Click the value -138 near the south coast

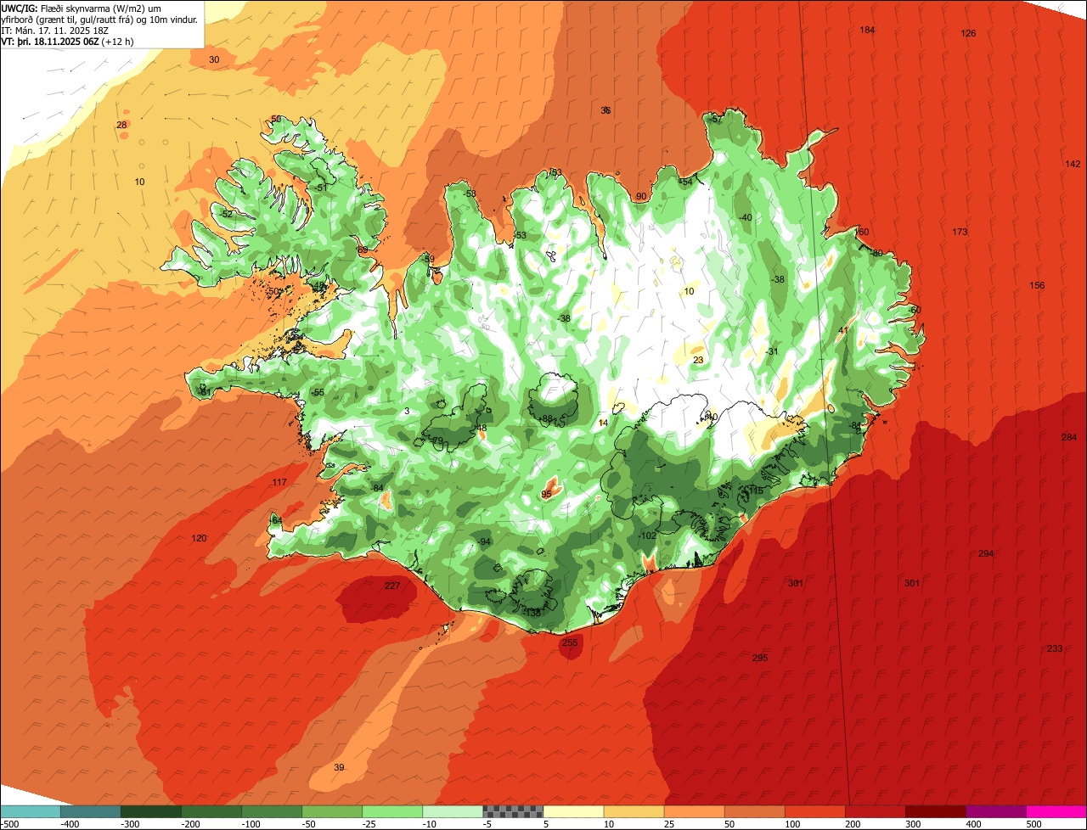pos(532,612)
